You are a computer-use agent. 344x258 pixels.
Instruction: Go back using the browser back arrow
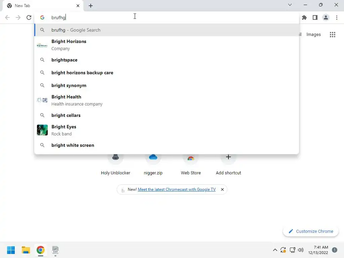7,17
